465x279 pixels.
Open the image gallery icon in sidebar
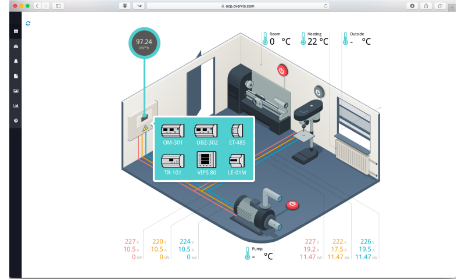[x=16, y=91]
